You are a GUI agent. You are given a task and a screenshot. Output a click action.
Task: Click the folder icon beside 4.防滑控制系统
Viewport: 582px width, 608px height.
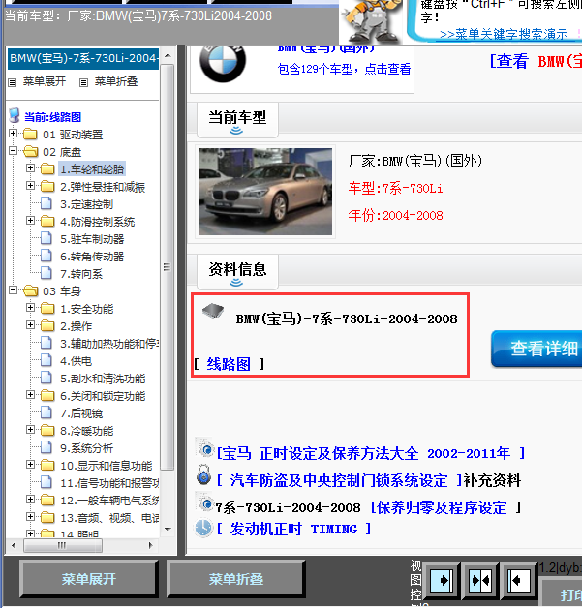(x=47, y=222)
